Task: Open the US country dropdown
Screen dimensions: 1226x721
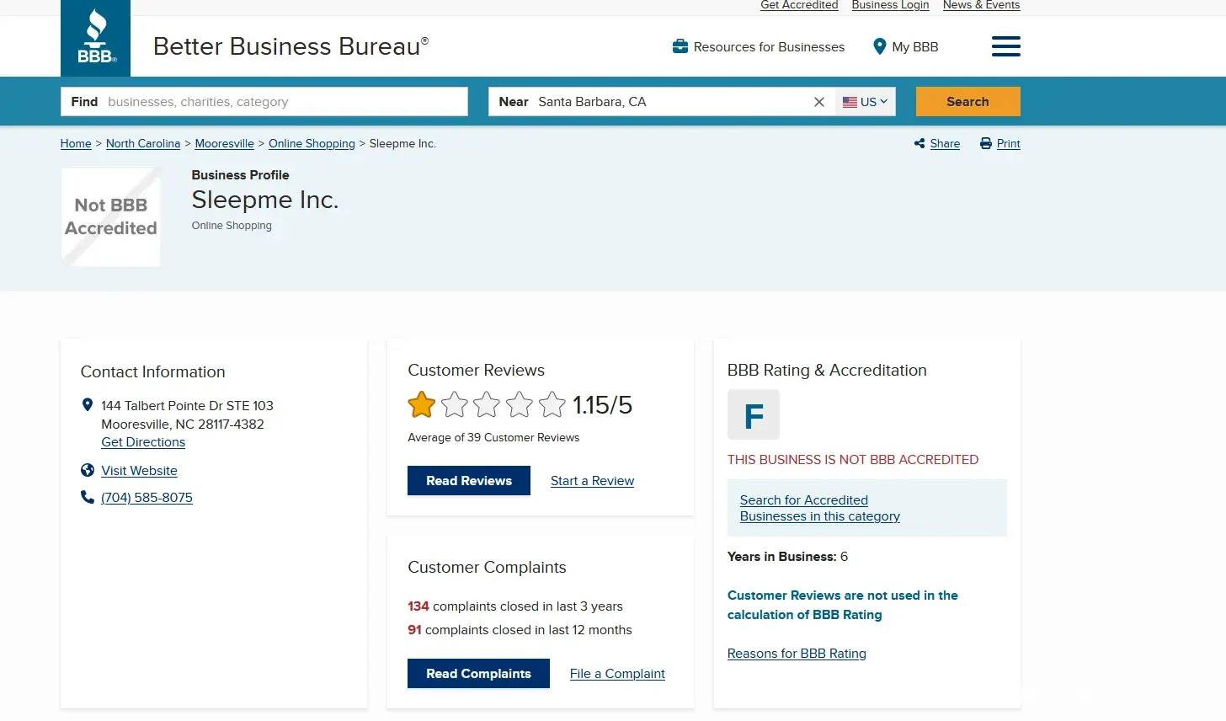Action: coord(865,102)
